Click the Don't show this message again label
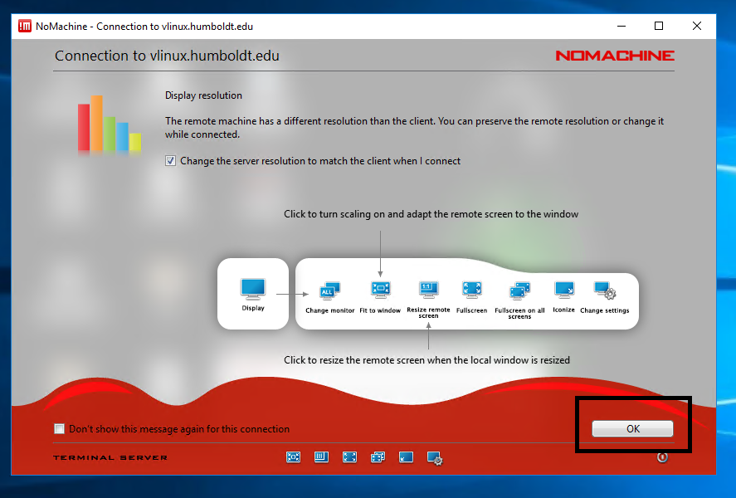 (x=179, y=429)
